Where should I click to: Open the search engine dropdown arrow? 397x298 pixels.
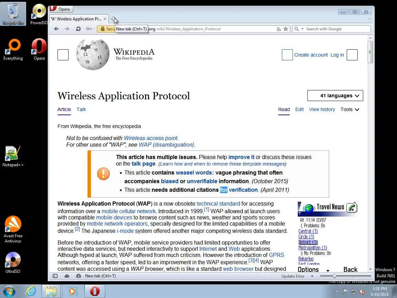(x=302, y=29)
